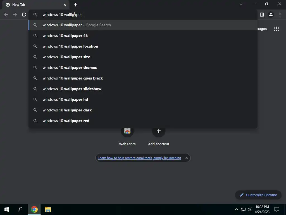Dismiss the coral reefs promo banner

186,158
